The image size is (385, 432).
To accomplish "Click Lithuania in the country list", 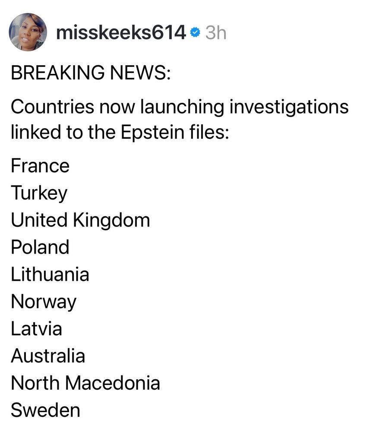I will (50, 275).
